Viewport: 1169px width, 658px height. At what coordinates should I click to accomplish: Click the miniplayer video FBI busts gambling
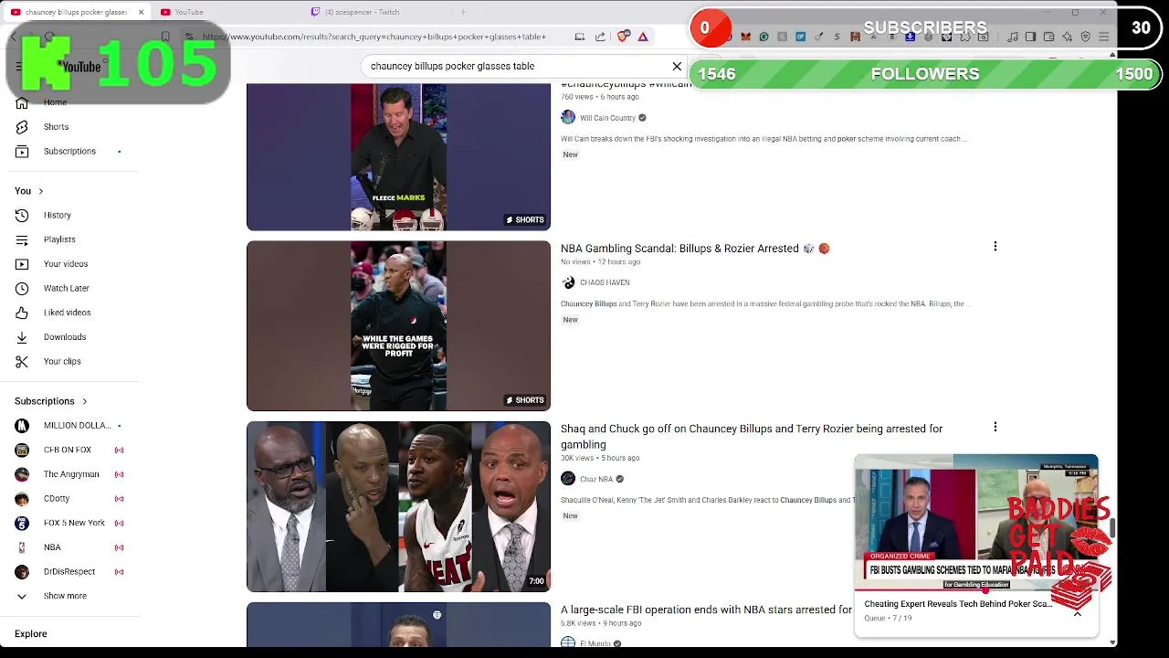pyautogui.click(x=975, y=523)
